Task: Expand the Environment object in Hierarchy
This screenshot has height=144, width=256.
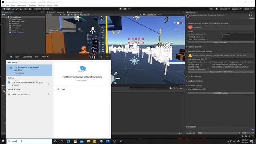Action: [x=8, y=26]
